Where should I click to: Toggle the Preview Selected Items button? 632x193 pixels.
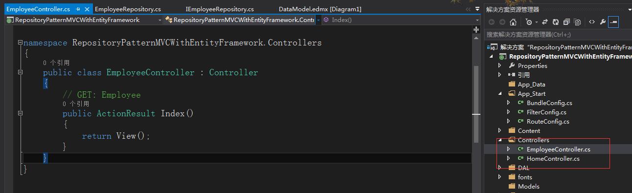[613, 22]
